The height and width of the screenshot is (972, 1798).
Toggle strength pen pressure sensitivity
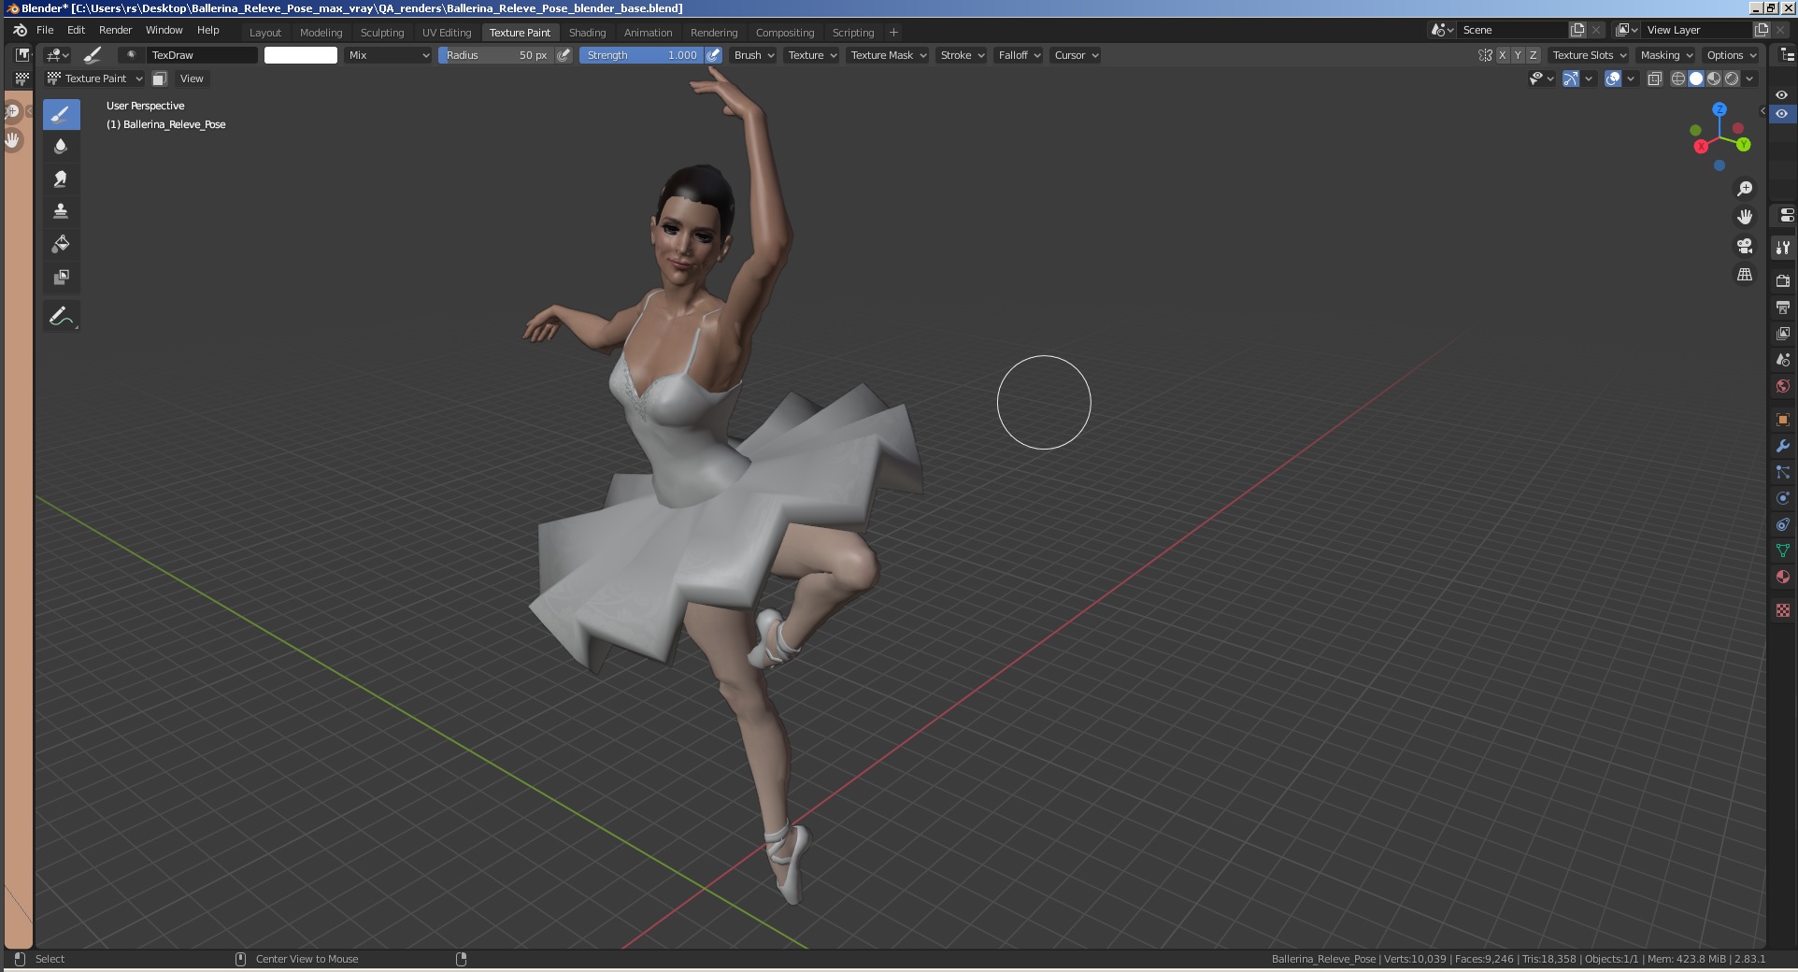click(713, 55)
